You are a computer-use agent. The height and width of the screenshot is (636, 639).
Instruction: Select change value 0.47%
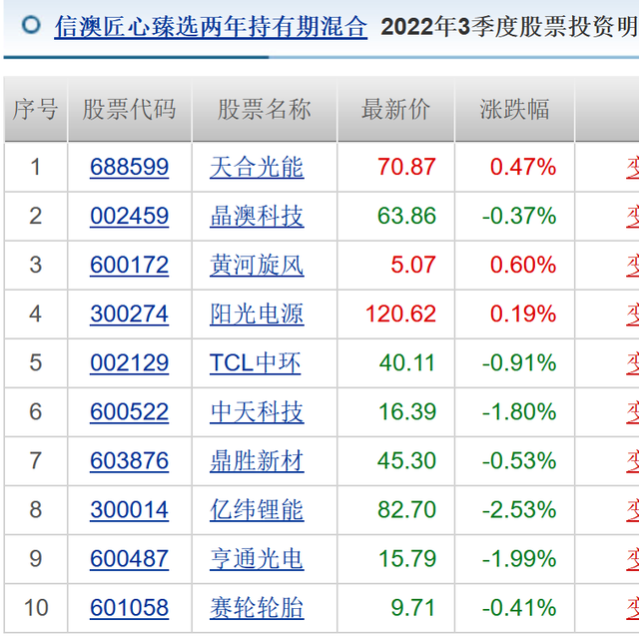[x=523, y=167]
